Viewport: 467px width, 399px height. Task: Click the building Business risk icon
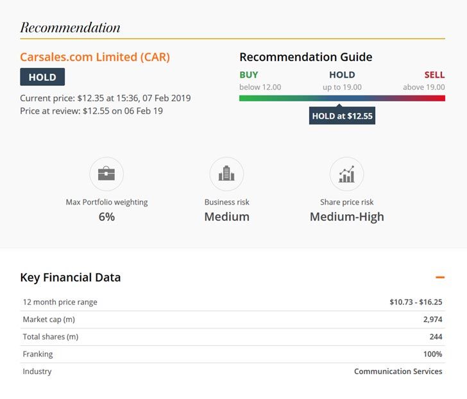point(226,174)
